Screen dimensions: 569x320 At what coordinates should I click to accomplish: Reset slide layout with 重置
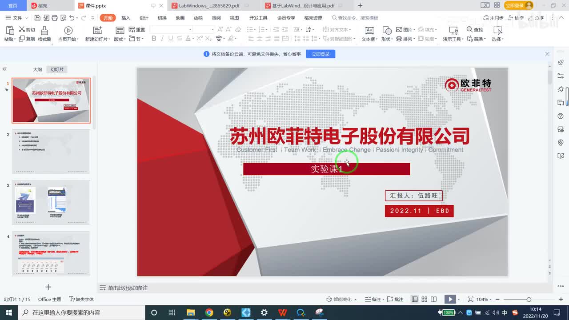click(137, 30)
